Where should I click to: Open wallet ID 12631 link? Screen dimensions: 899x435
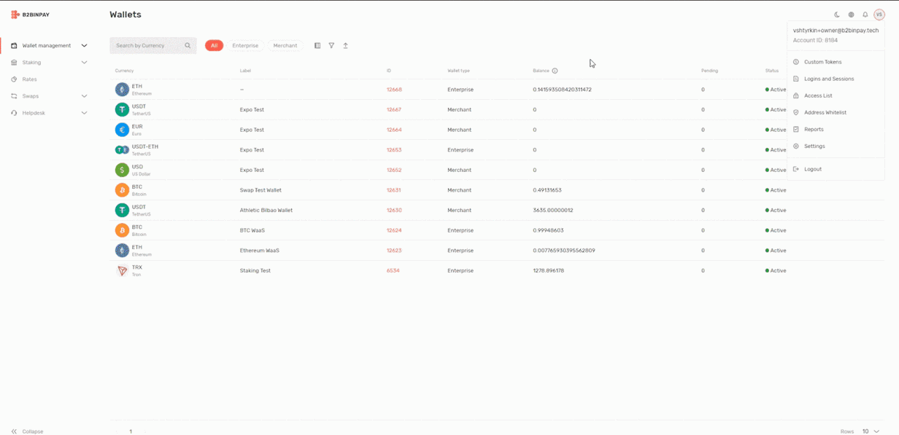click(394, 190)
